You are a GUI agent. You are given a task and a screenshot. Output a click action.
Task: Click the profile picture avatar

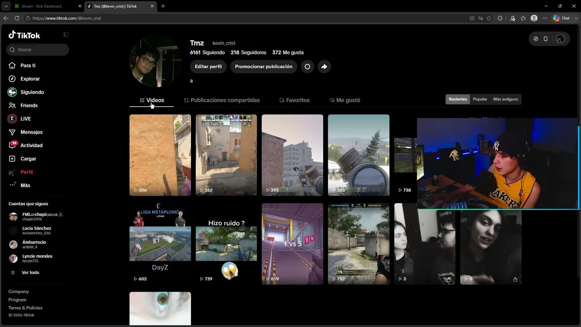(x=156, y=61)
